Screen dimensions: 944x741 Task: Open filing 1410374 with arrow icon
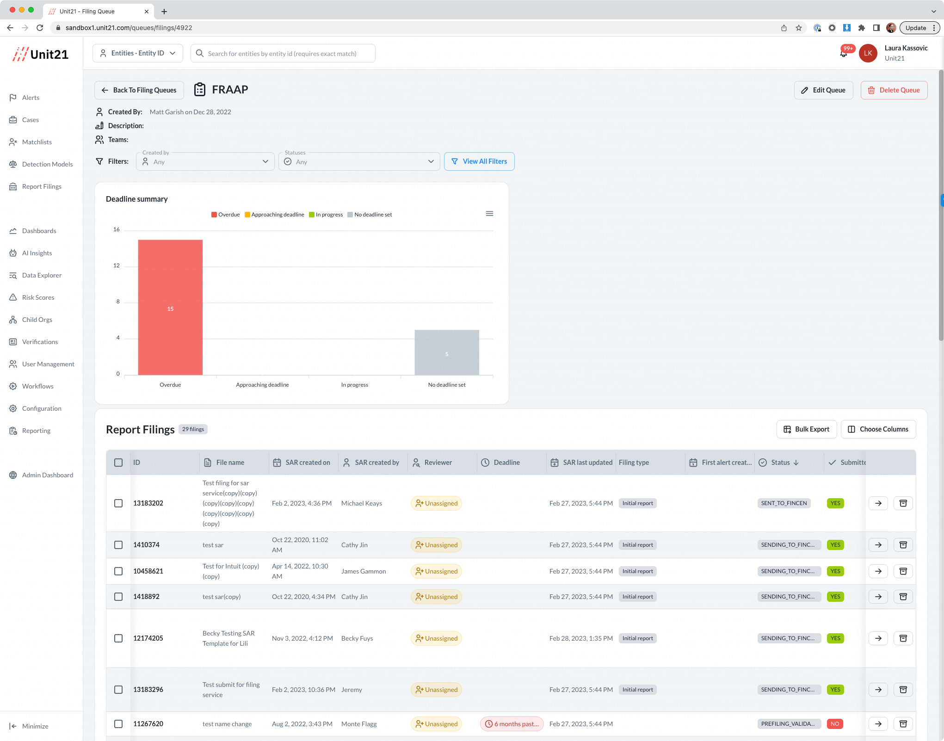(878, 545)
